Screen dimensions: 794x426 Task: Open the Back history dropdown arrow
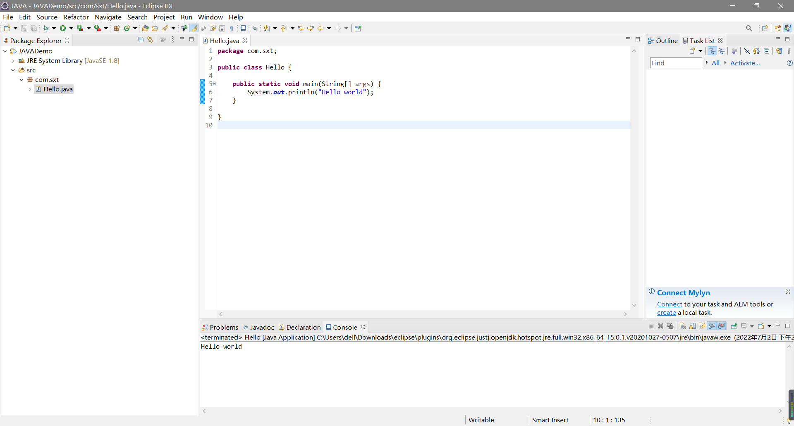[329, 28]
